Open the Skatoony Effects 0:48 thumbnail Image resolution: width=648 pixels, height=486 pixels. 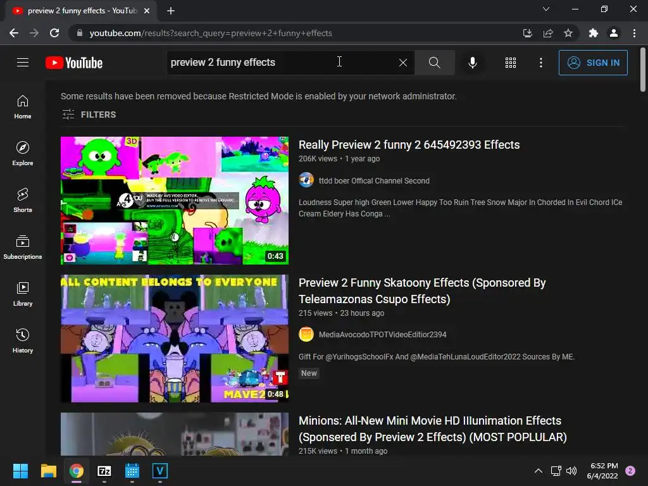pyautogui.click(x=175, y=339)
